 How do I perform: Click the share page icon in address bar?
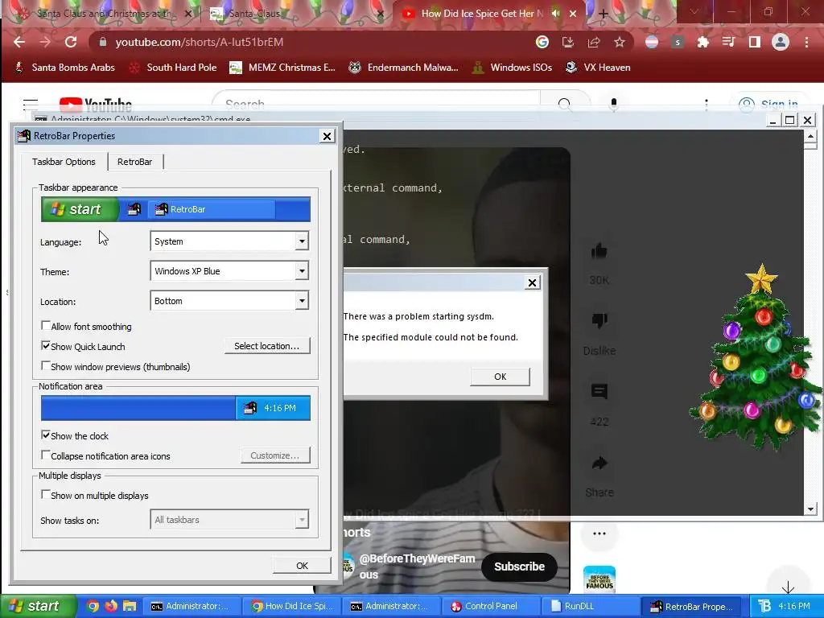tap(594, 42)
